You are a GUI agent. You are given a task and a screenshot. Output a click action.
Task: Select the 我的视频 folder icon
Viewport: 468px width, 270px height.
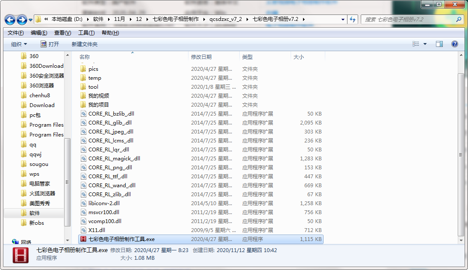point(83,96)
